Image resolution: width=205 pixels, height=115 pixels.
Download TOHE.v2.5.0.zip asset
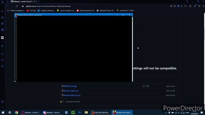[70, 86]
